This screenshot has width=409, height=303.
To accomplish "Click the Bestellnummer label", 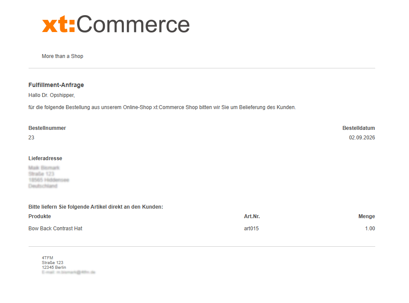I will point(47,128).
